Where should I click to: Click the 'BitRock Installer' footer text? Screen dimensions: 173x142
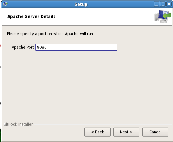click(x=18, y=124)
